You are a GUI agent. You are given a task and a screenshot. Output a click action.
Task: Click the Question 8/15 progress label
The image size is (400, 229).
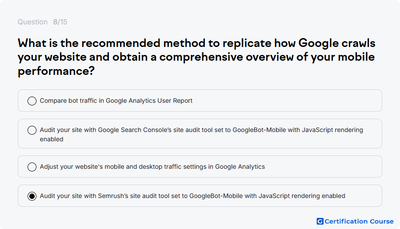[x=42, y=22]
